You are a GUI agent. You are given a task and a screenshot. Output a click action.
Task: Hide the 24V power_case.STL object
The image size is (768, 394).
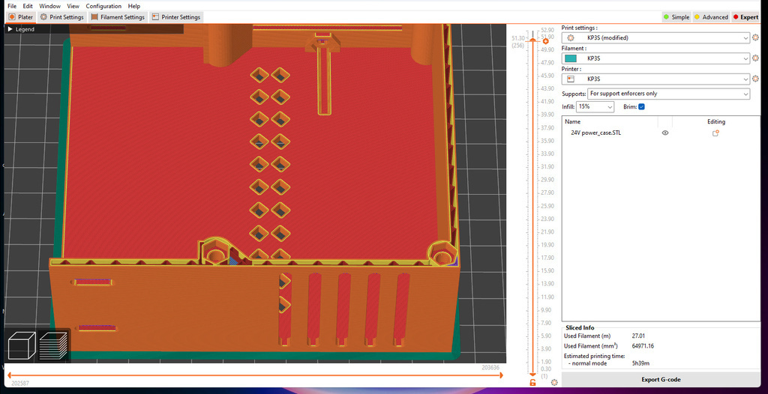664,133
